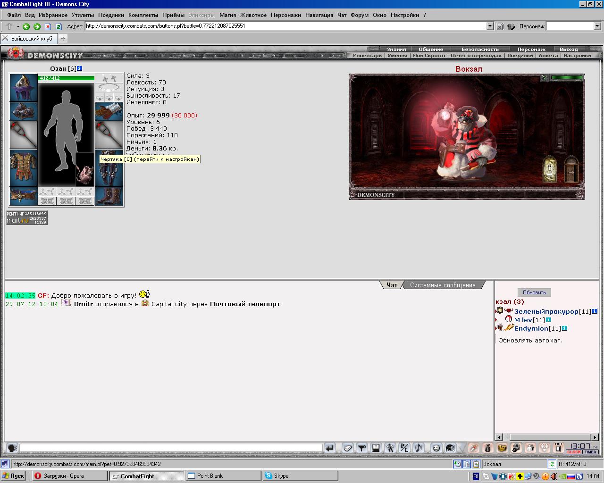This screenshot has height=483, width=604.
Task: Switch to Системные сообщения tab
Action: tap(443, 285)
